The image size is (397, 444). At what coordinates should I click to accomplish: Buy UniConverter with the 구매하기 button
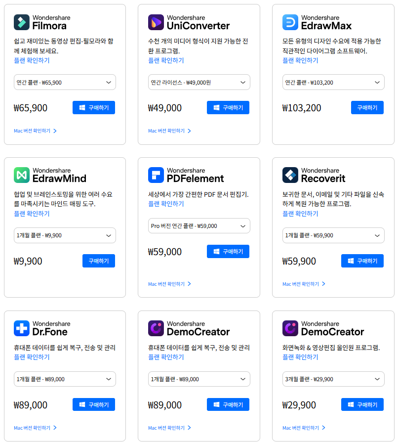228,108
